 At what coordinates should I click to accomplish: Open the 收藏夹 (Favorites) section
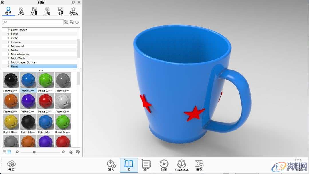click(73, 11)
